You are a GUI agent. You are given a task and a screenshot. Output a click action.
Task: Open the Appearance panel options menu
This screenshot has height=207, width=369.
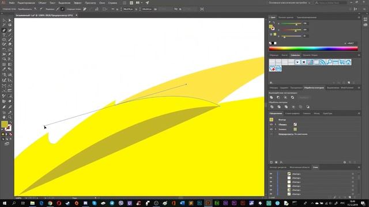pyautogui.click(x=359, y=113)
